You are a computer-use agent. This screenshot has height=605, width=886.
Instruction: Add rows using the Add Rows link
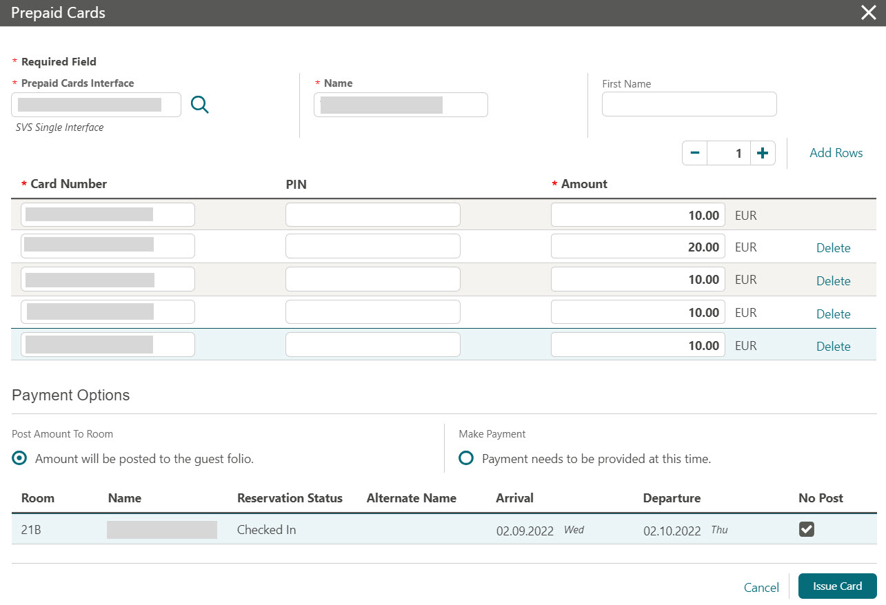pyautogui.click(x=836, y=152)
